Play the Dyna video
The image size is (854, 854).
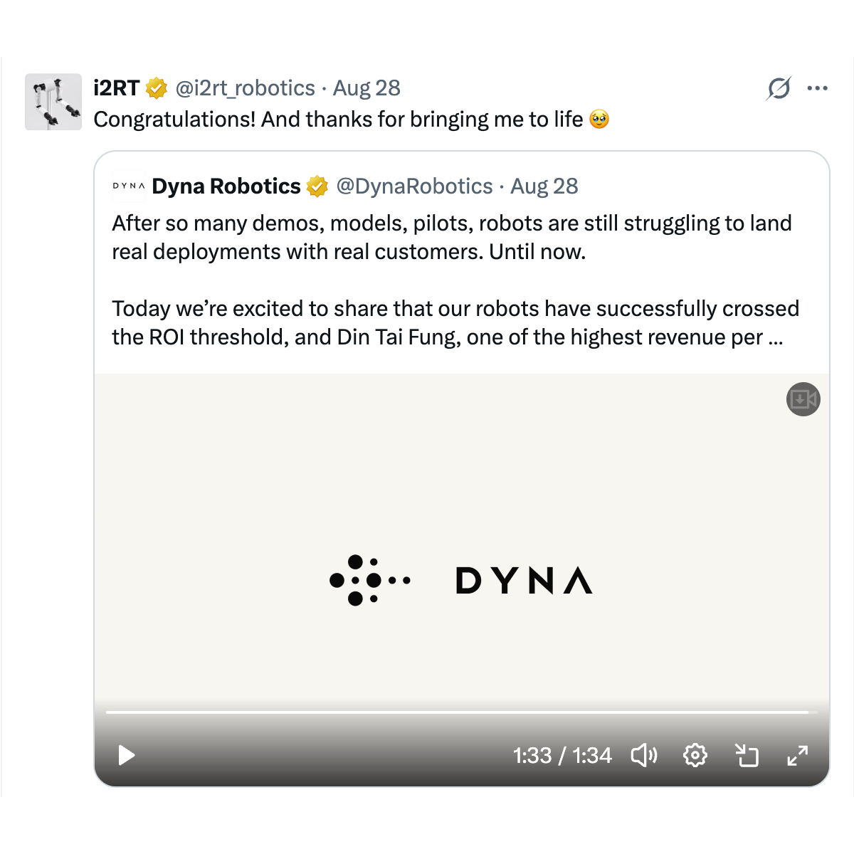point(127,755)
